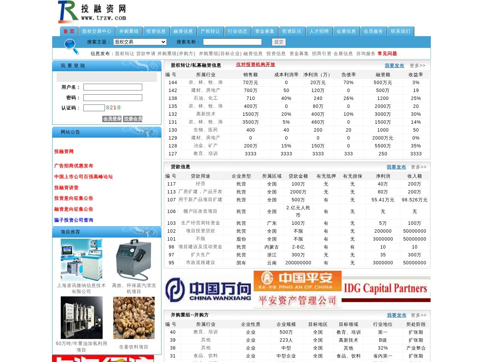The width and height of the screenshot is (483, 362).
Task: Open the 上海凌讯微纳 project thumbnail
Action: click(82, 260)
